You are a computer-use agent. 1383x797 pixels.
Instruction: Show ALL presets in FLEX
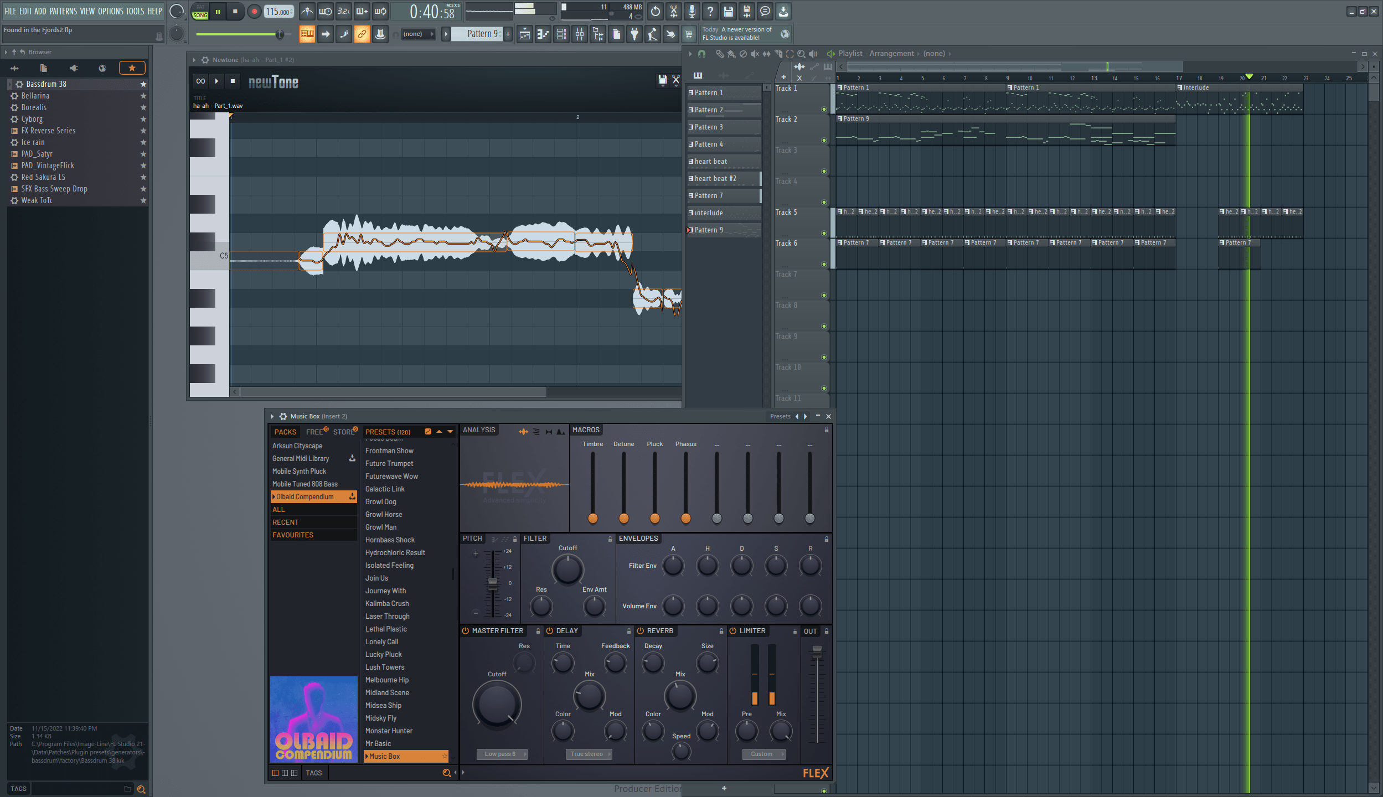(x=313, y=509)
